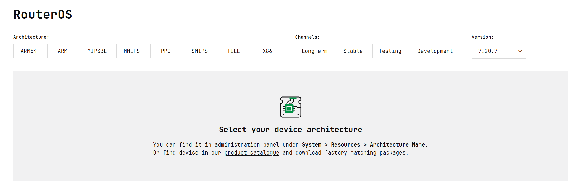This screenshot has height=193, width=572.
Task: Click the Architecture label above the buttons
Action: tap(31, 37)
